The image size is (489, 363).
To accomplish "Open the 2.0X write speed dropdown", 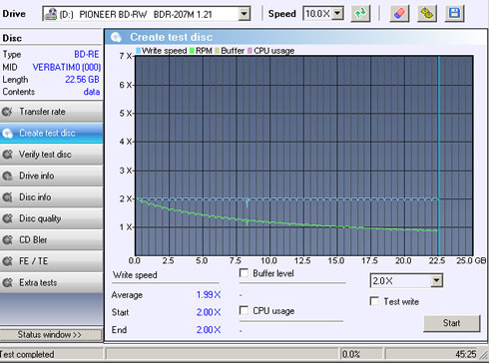I will tap(436, 281).
